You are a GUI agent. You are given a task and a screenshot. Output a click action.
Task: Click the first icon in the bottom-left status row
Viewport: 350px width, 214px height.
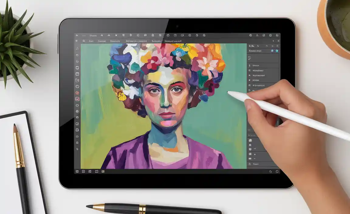tap(77, 171)
